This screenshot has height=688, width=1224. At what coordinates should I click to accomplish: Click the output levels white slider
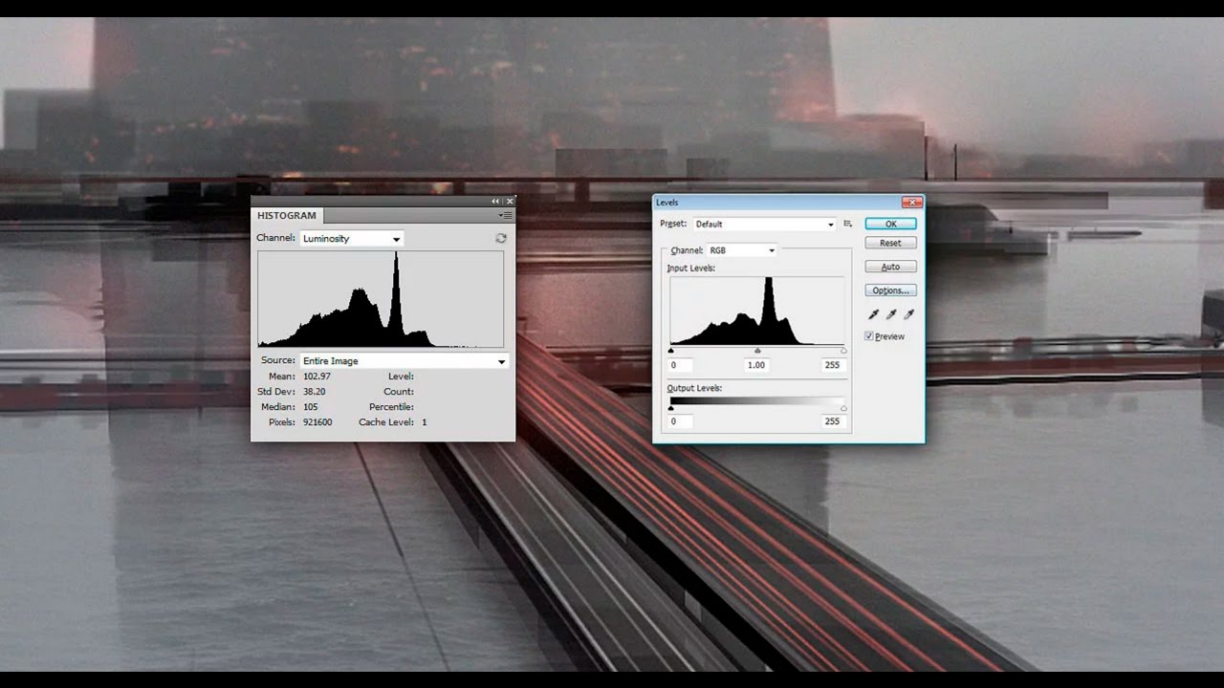[x=843, y=408]
